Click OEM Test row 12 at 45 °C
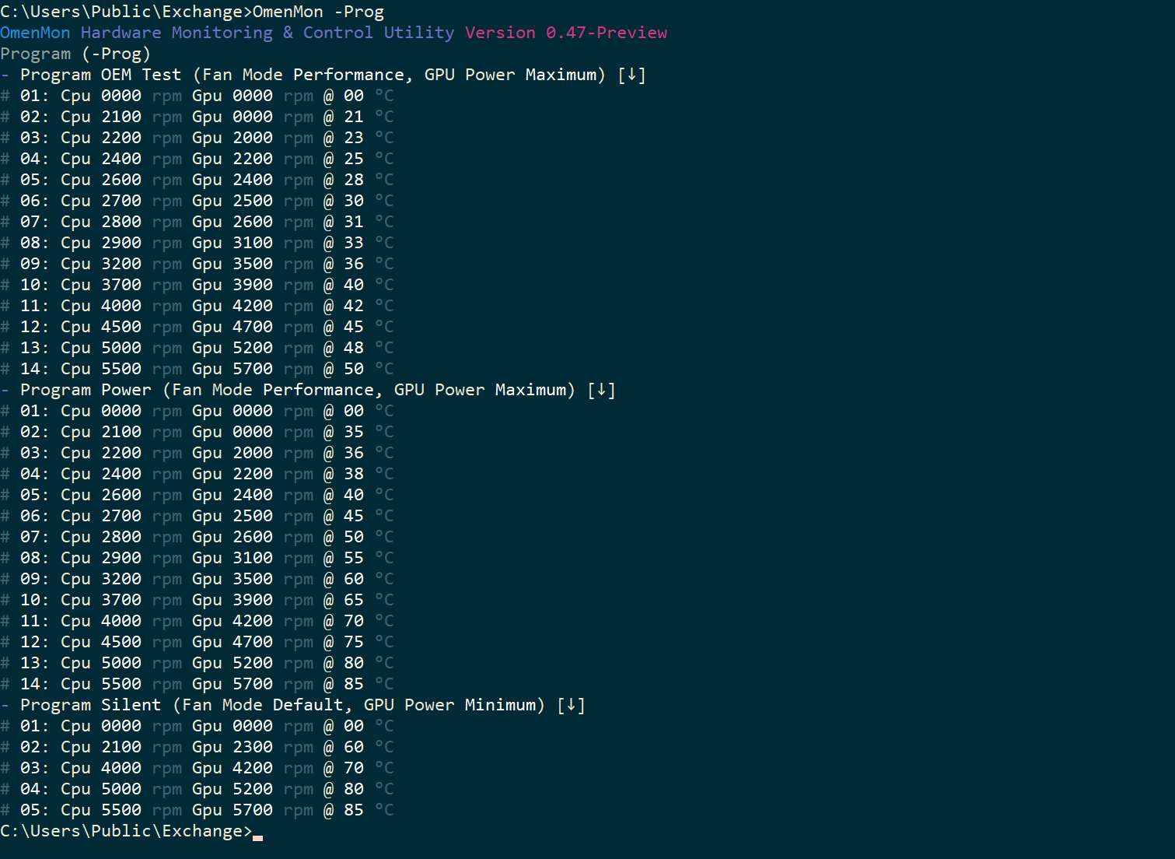Viewport: 1175px width, 859px height. tap(197, 327)
